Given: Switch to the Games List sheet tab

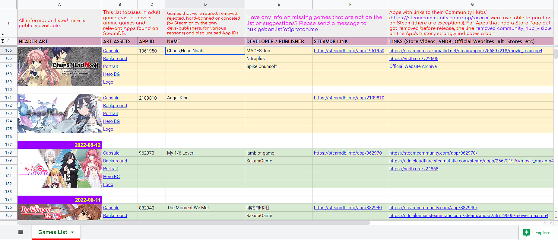Looking at the screenshot, I should tap(52, 232).
